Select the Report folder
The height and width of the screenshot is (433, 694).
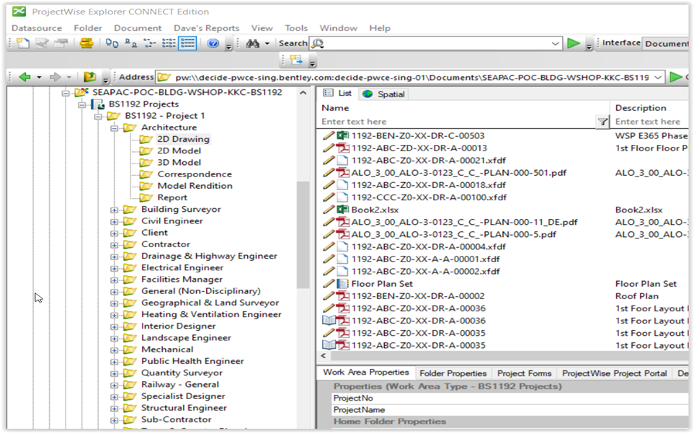172,197
